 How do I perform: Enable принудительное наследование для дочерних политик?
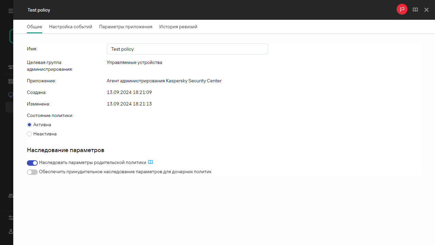pyautogui.click(x=32, y=172)
